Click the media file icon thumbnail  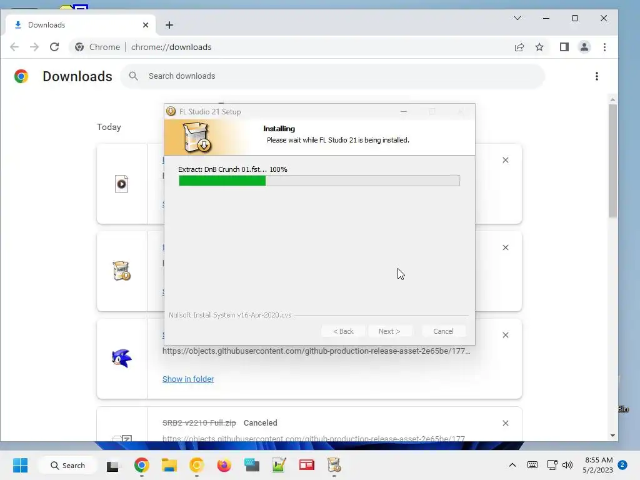(x=122, y=184)
